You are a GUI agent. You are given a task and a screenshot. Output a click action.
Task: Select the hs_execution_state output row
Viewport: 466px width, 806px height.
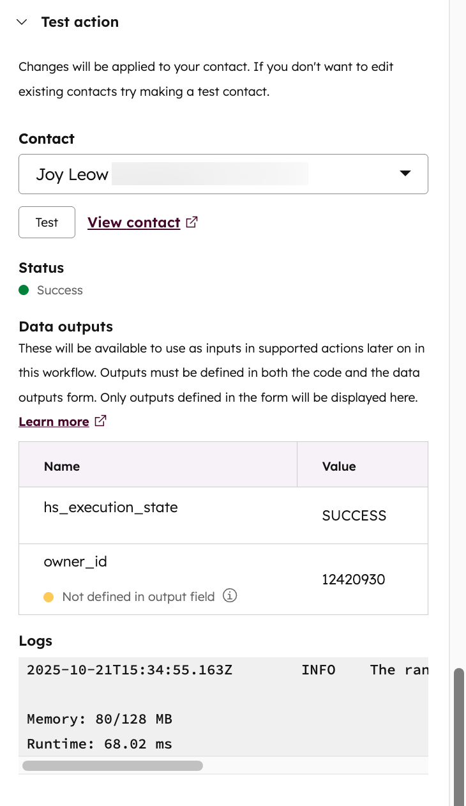click(x=110, y=508)
